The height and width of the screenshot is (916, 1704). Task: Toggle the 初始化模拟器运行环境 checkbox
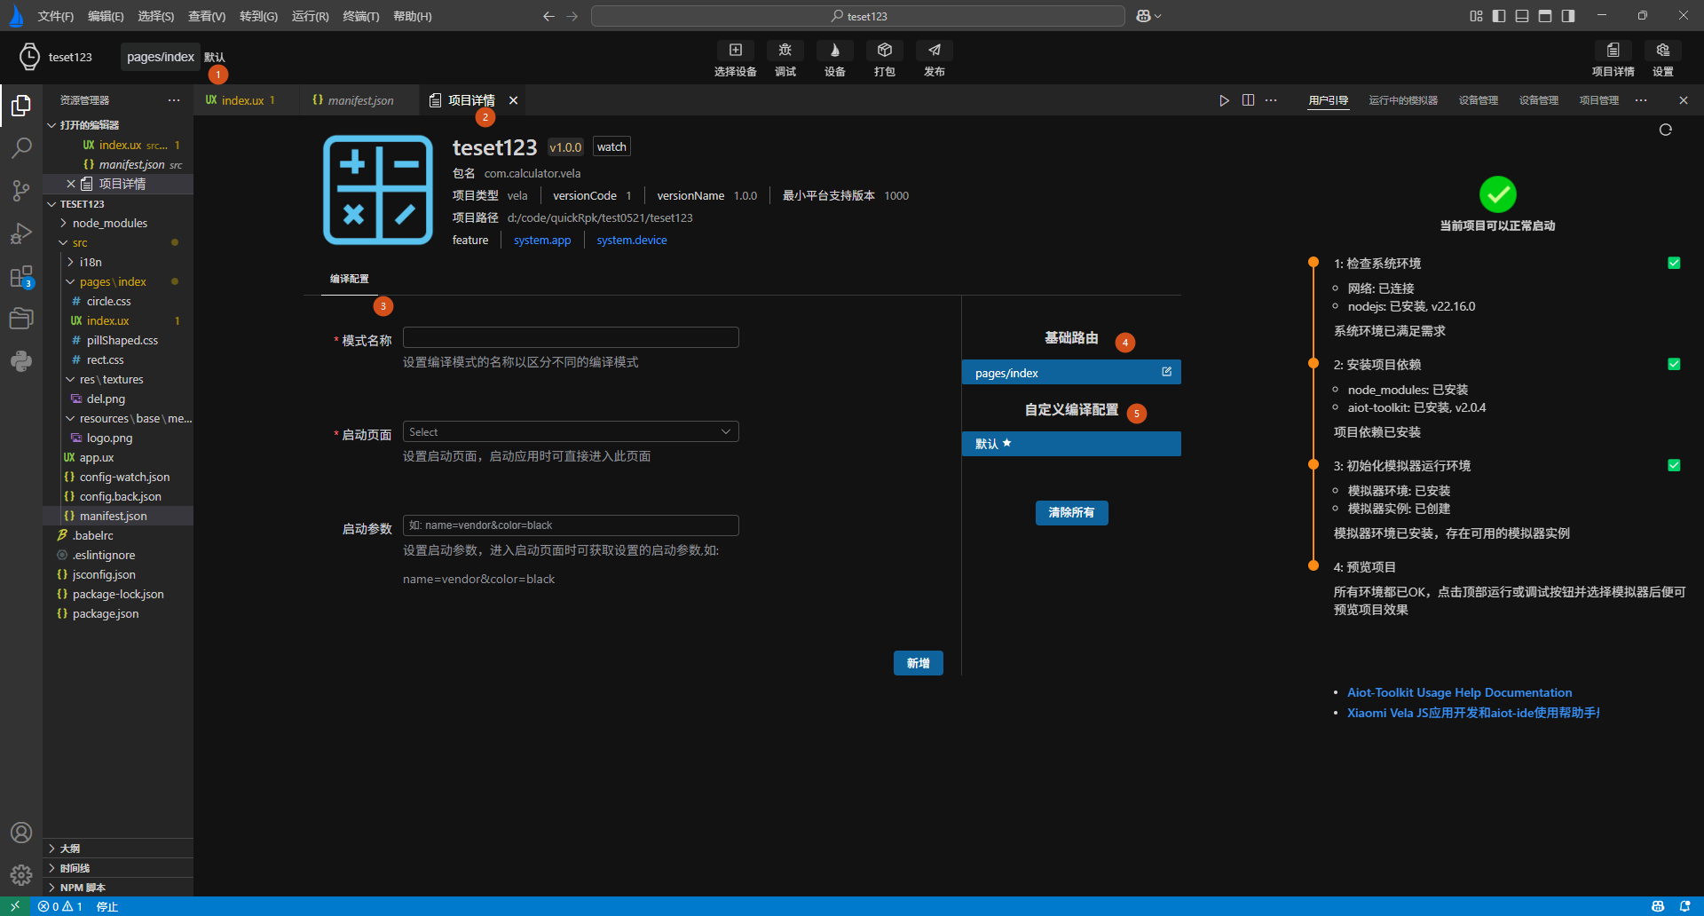pyautogui.click(x=1674, y=465)
